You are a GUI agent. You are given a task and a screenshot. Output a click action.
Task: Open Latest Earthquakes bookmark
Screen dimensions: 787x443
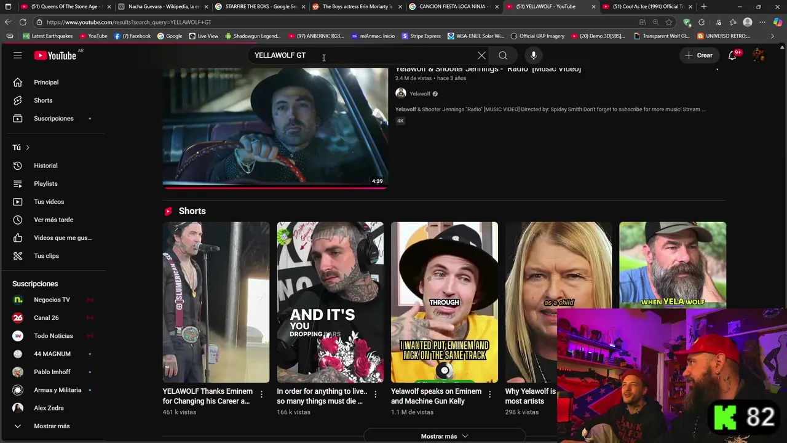48,36
